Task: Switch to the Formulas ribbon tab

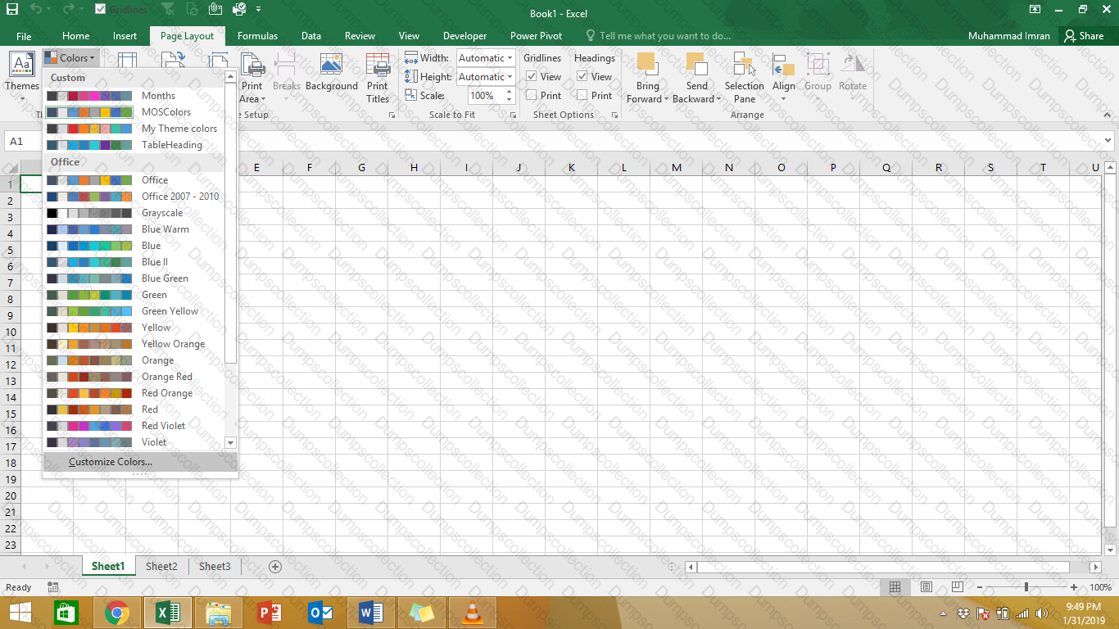Action: [257, 36]
